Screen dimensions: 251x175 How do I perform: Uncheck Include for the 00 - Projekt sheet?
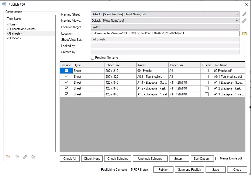tap(66, 71)
